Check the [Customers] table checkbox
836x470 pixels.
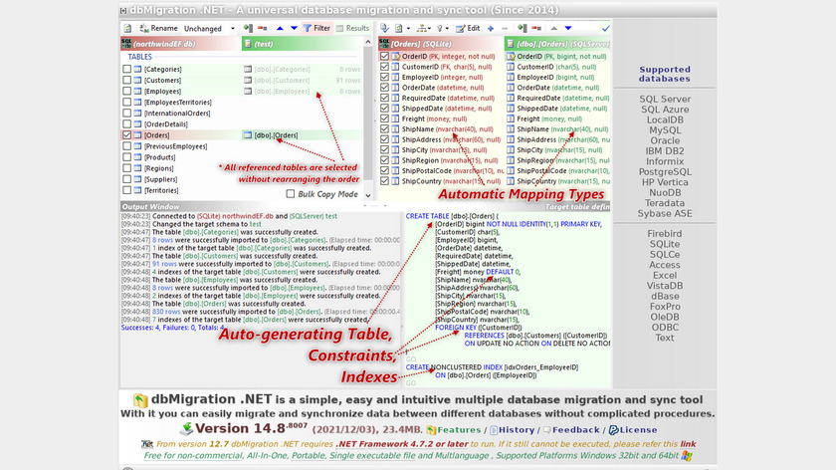pos(127,80)
